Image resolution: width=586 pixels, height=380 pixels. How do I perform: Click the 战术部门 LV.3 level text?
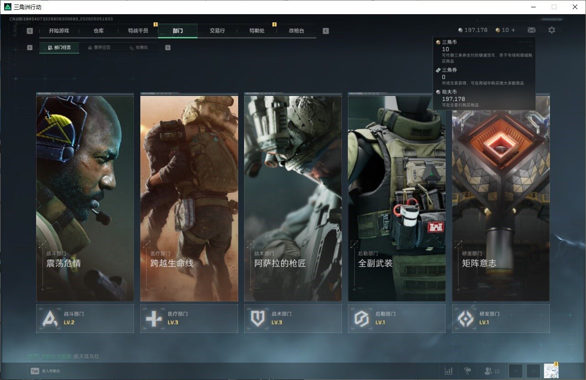pyautogui.click(x=277, y=322)
